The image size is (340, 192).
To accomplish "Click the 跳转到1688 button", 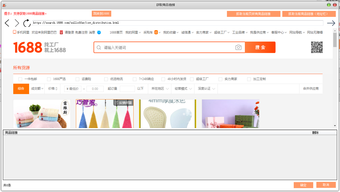I will [x=101, y=14].
